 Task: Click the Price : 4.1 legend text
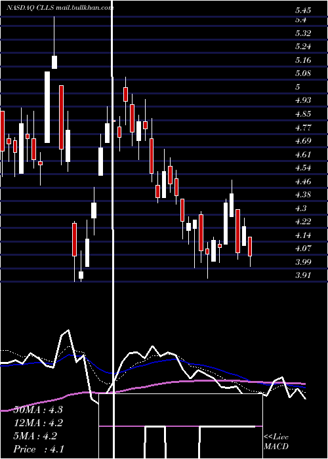[x=39, y=449]
